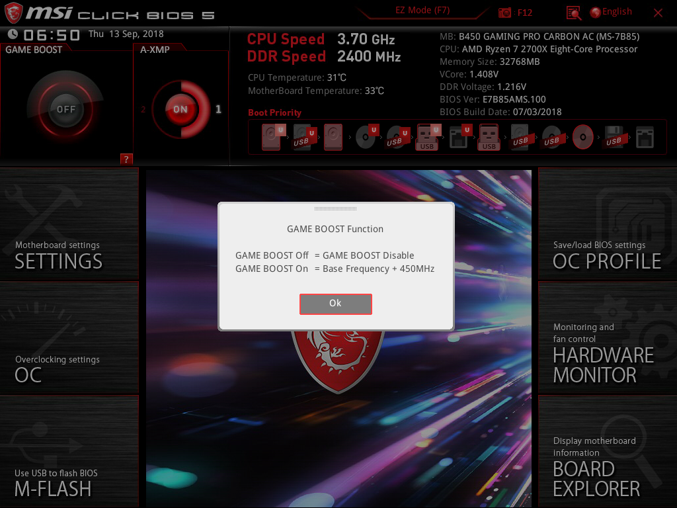Click the BIOS Ver: E7B85AMS.100 line

tap(493, 99)
